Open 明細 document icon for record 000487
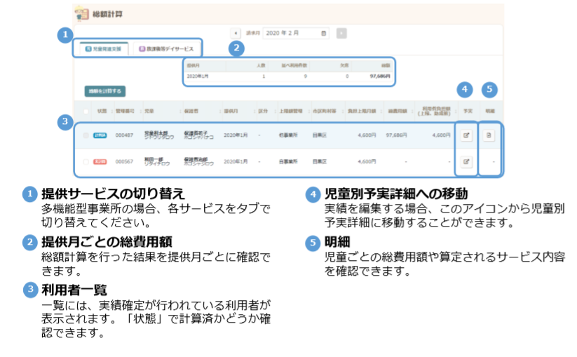This screenshot has height=357, width=577. point(489,136)
